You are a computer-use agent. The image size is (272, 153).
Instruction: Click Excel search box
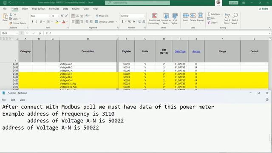[137, 3]
